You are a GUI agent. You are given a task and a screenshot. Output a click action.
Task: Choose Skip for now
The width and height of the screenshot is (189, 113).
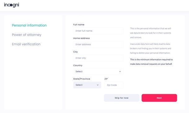click(122, 98)
